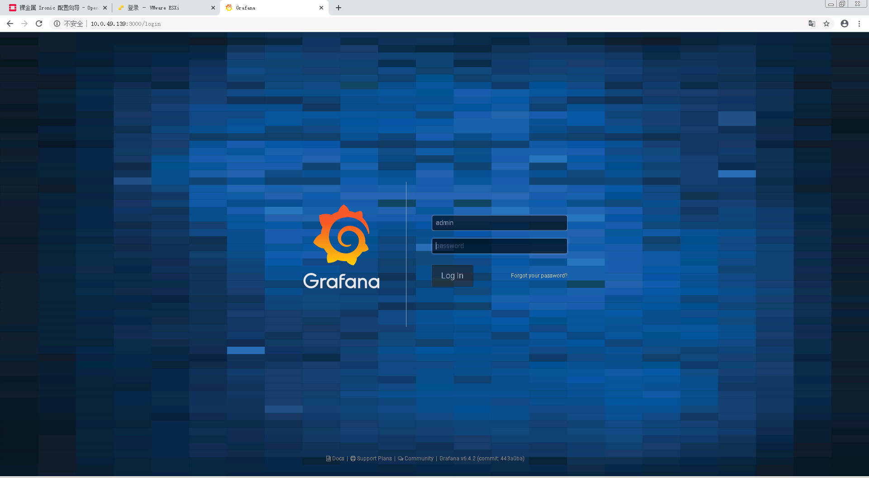Image resolution: width=869 pixels, height=478 pixels.
Task: Click the browser Back arrow
Action: pyautogui.click(x=10, y=24)
